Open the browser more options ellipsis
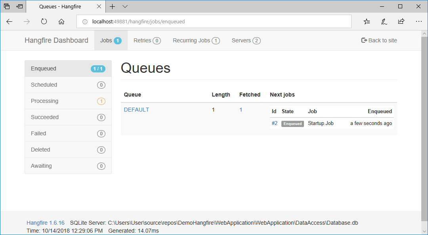This screenshot has width=428, height=235. 419,21
